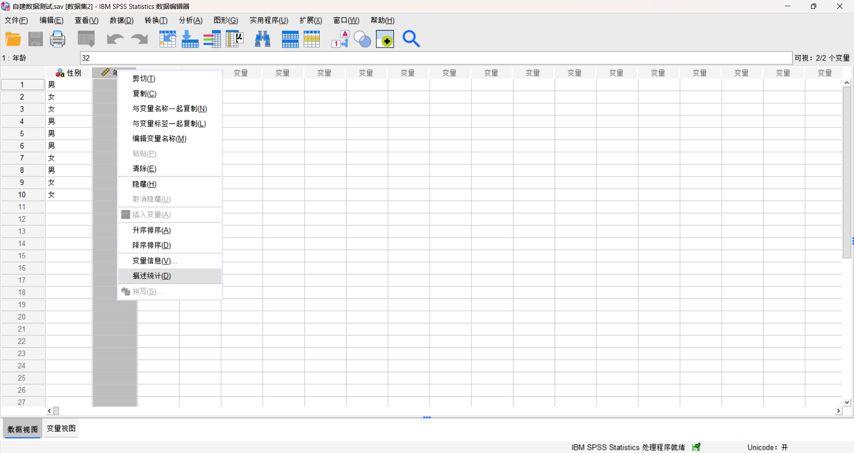This screenshot has height=453, width=854.
Task: Open the 扩展(X) menu
Action: tap(311, 20)
